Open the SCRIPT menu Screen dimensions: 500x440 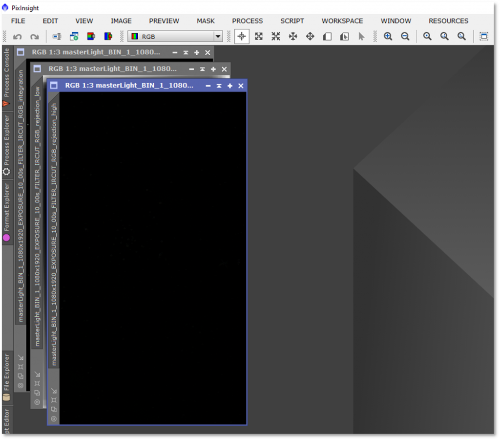[x=292, y=21]
